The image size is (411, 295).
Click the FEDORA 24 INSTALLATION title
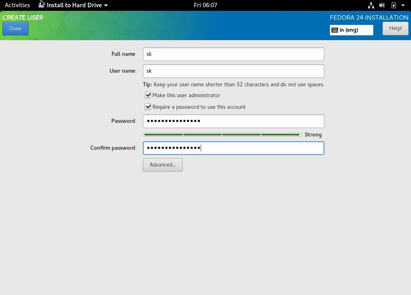click(369, 18)
